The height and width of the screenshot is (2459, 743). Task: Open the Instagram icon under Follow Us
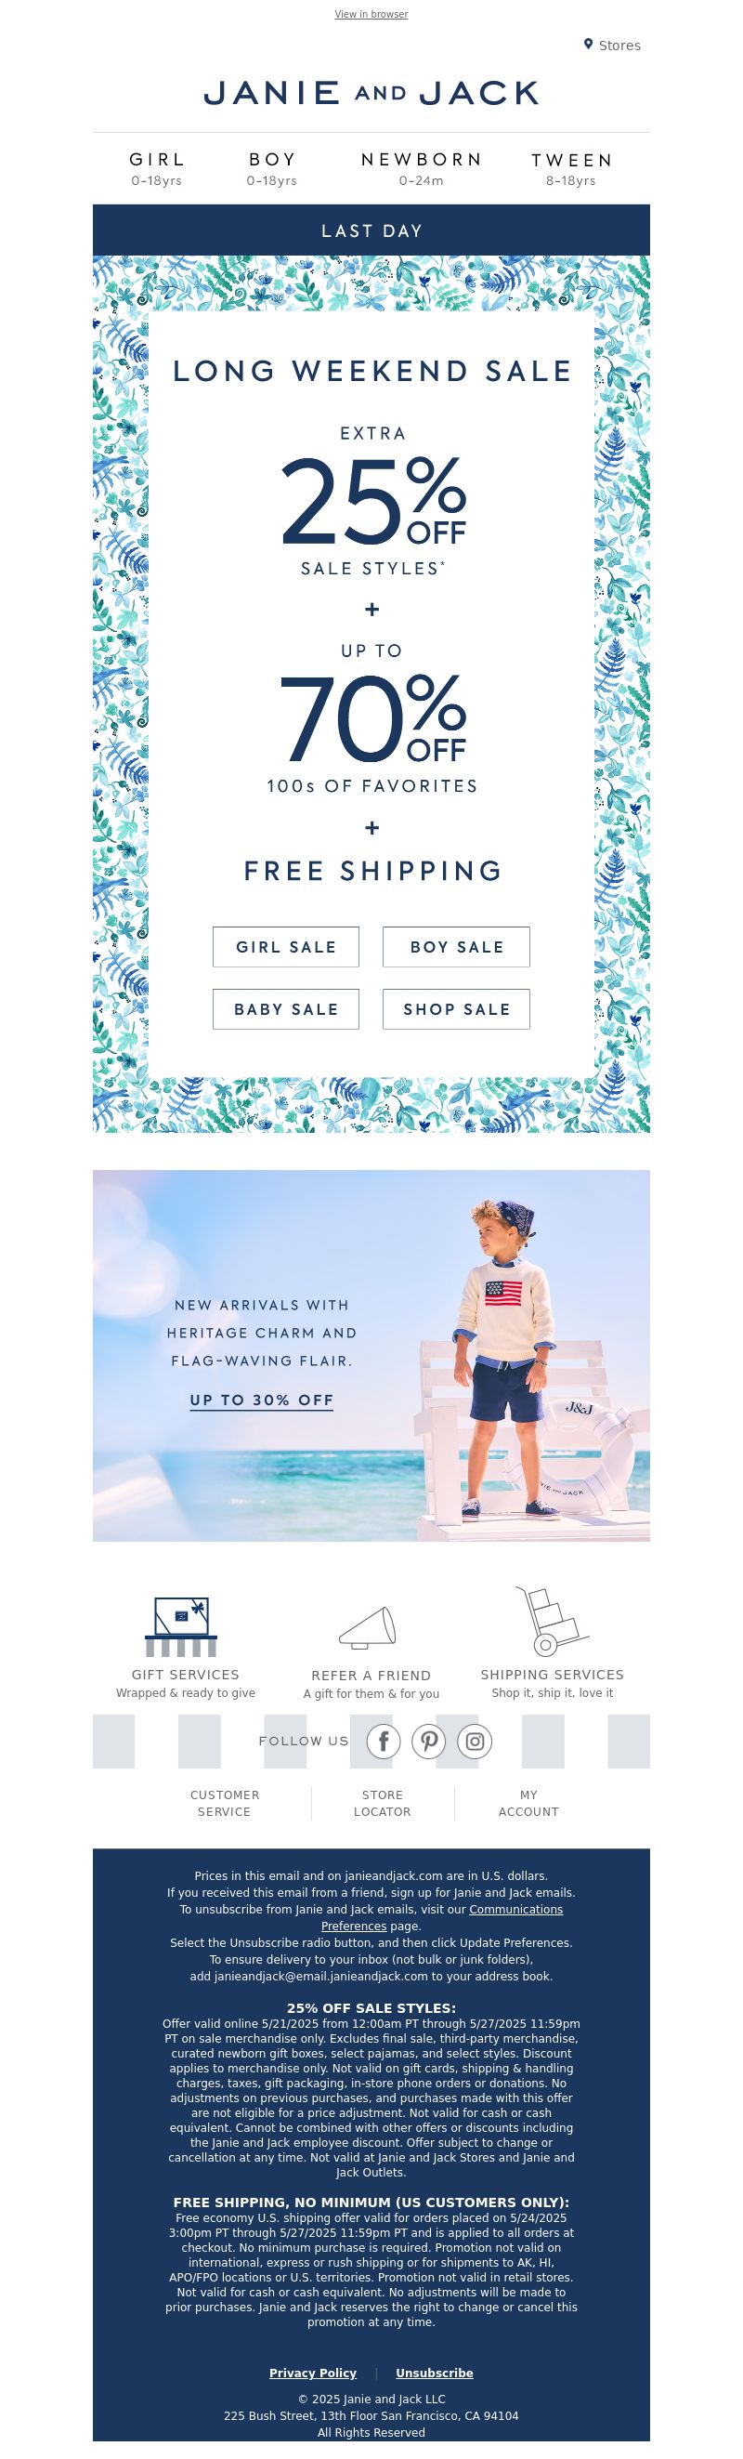[x=475, y=1742]
